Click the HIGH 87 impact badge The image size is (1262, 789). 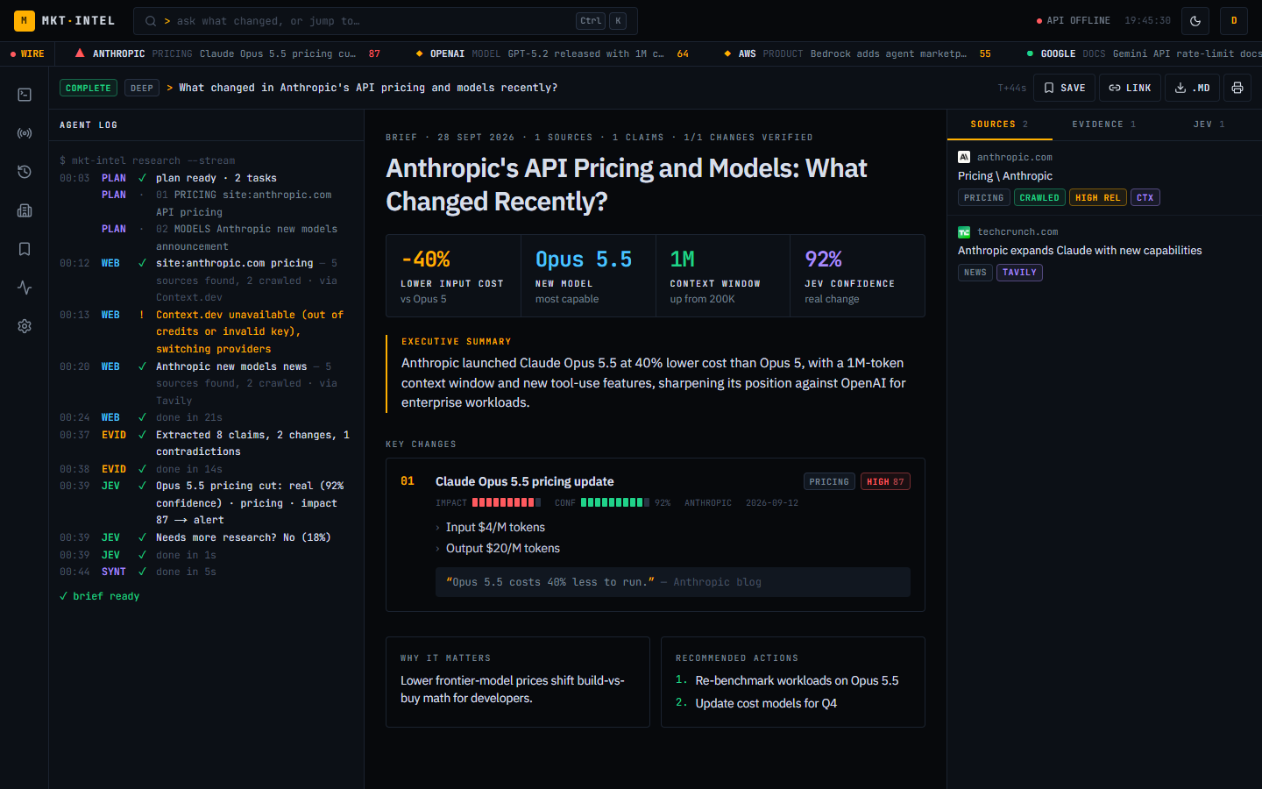885,481
